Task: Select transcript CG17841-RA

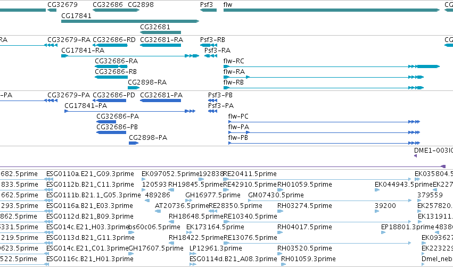Action: (x=83, y=50)
